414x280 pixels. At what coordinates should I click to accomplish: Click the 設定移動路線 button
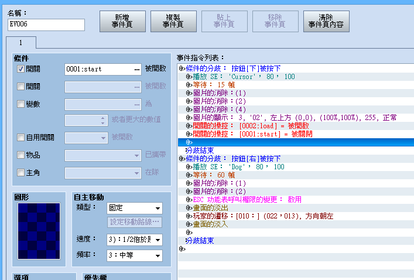(x=135, y=222)
